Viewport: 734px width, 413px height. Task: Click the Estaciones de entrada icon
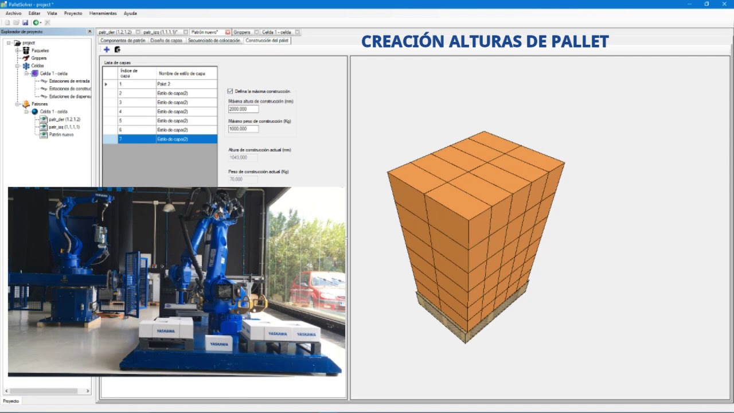(44, 81)
